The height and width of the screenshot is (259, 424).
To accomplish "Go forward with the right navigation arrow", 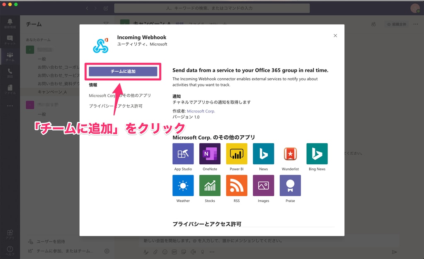I will tap(95, 8).
